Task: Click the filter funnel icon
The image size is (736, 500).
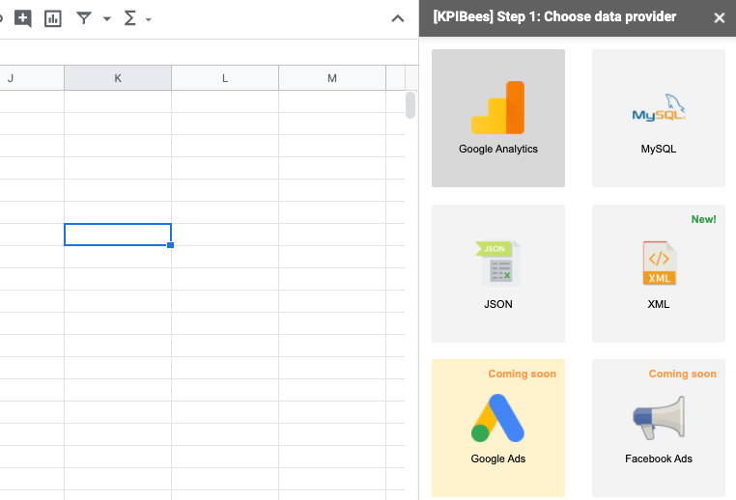Action: point(84,18)
